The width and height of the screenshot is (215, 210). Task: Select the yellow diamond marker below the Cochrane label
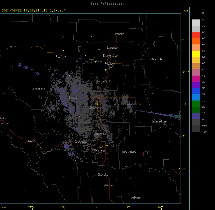(x=85, y=147)
